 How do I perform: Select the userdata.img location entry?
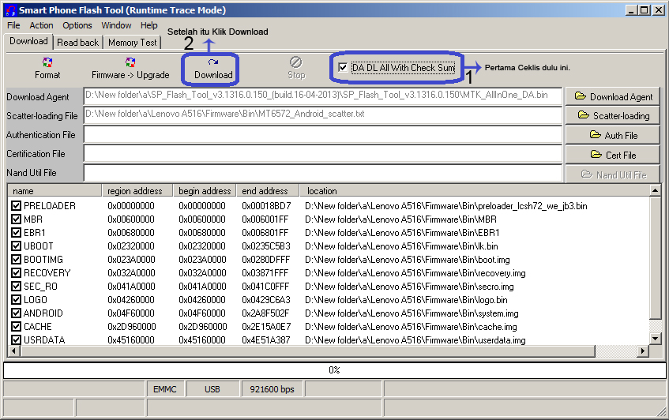pos(415,339)
